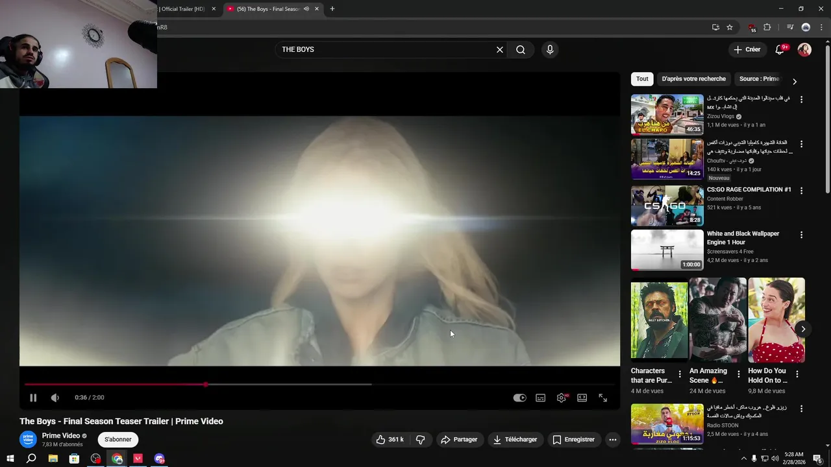Open the CS:GO RAGE COMPILATION #1 thumbnail
This screenshot has height=467, width=831.
click(667, 206)
